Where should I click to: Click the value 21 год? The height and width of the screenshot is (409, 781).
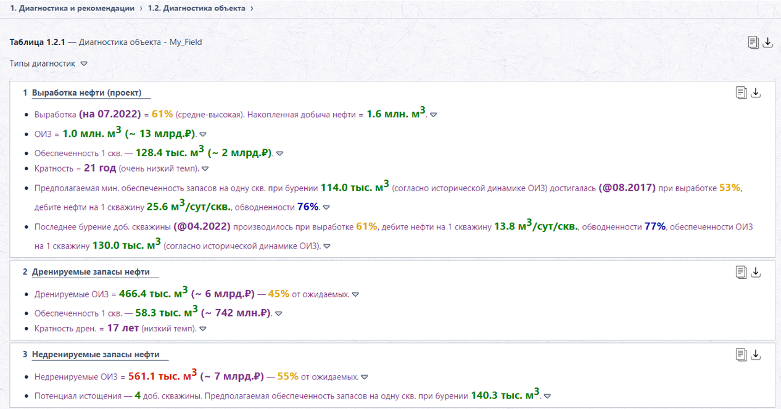pyautogui.click(x=100, y=168)
